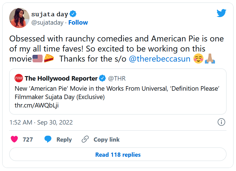Click the THR red logo avatar
The height and width of the screenshot is (171, 236).
tap(18, 78)
